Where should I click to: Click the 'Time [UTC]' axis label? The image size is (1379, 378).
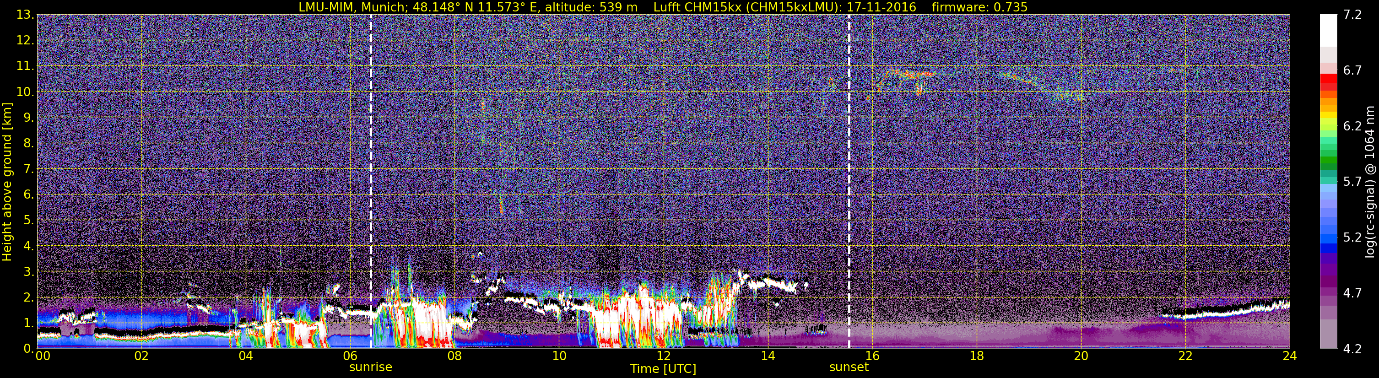663,369
